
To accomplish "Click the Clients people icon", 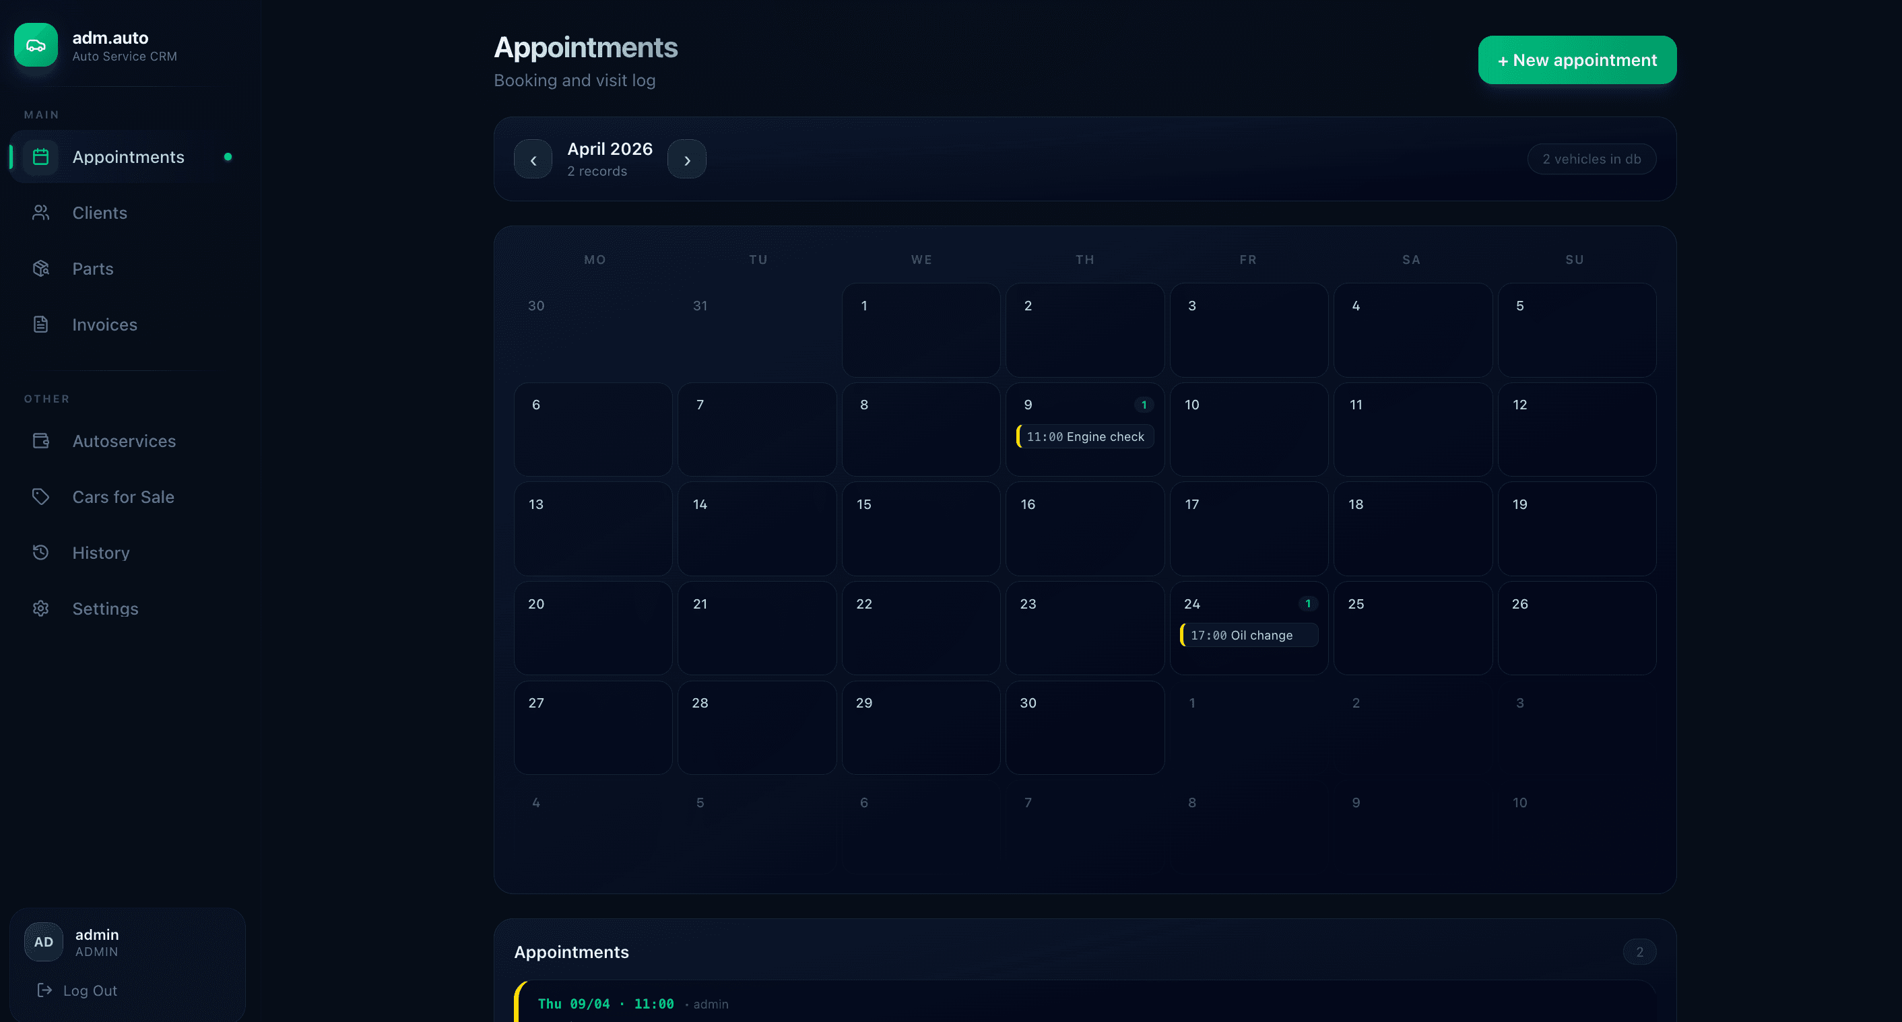I will tap(40, 213).
